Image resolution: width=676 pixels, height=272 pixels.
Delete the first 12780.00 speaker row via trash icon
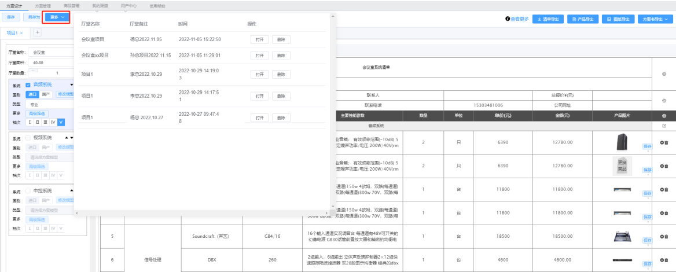(x=667, y=142)
